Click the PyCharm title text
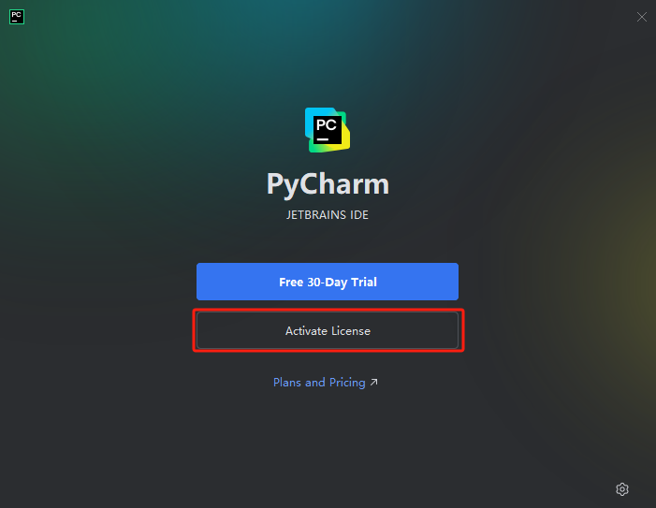This screenshot has width=656, height=508. coord(328,184)
